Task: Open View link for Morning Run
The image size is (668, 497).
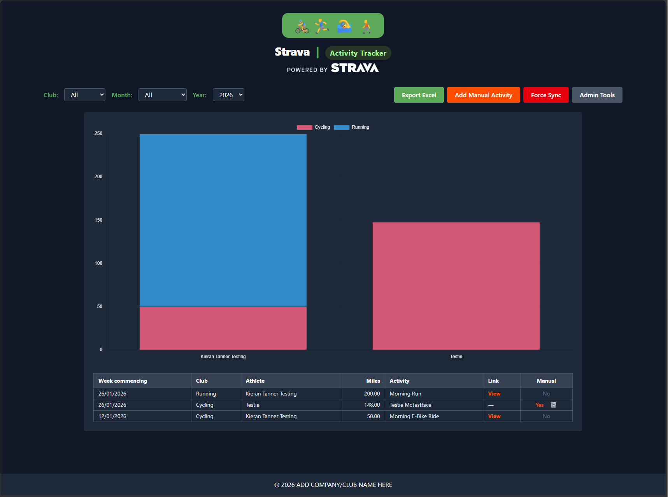Action: click(x=494, y=394)
